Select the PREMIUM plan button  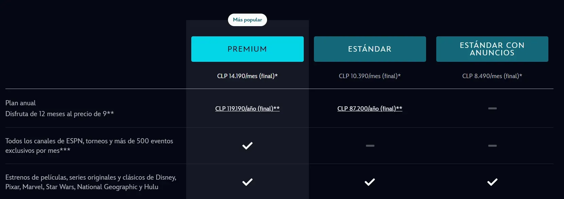[247, 49]
